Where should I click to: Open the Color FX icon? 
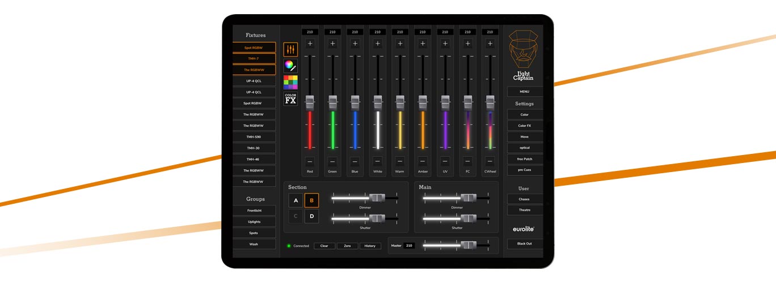coord(290,99)
